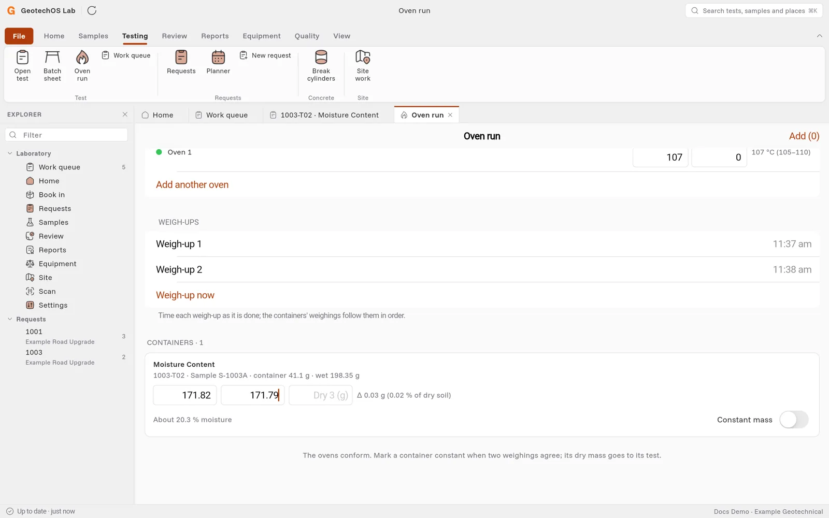
Task: Open Book in from the Explorer
Action: (52, 195)
